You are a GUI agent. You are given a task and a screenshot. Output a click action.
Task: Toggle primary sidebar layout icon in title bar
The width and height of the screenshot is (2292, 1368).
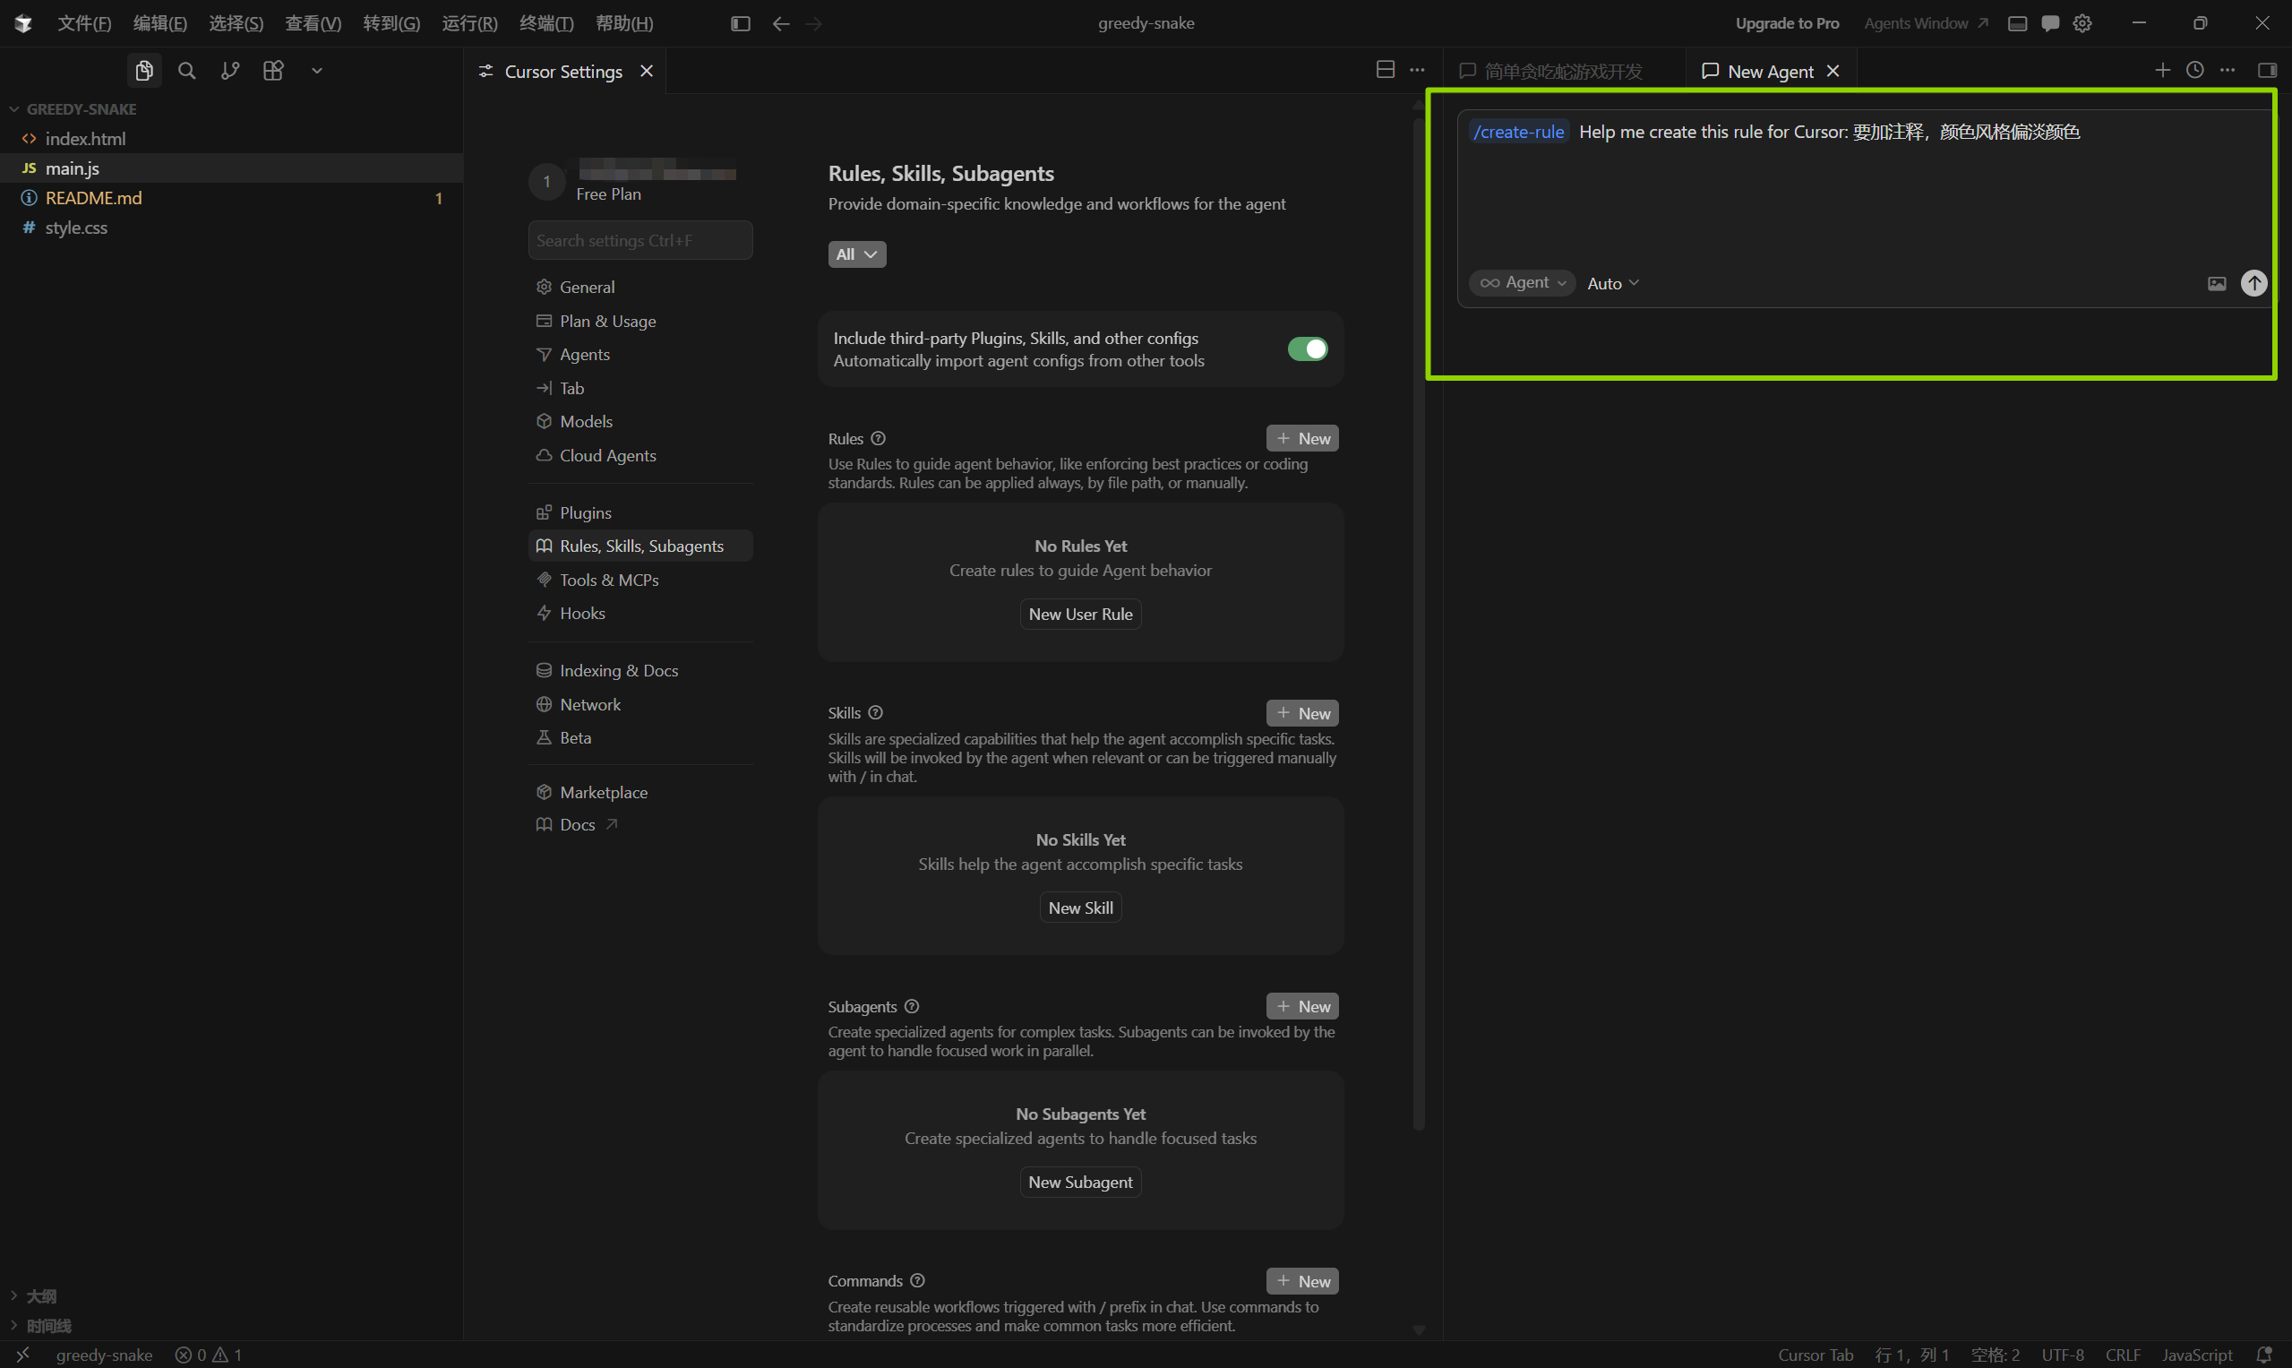pos(740,23)
